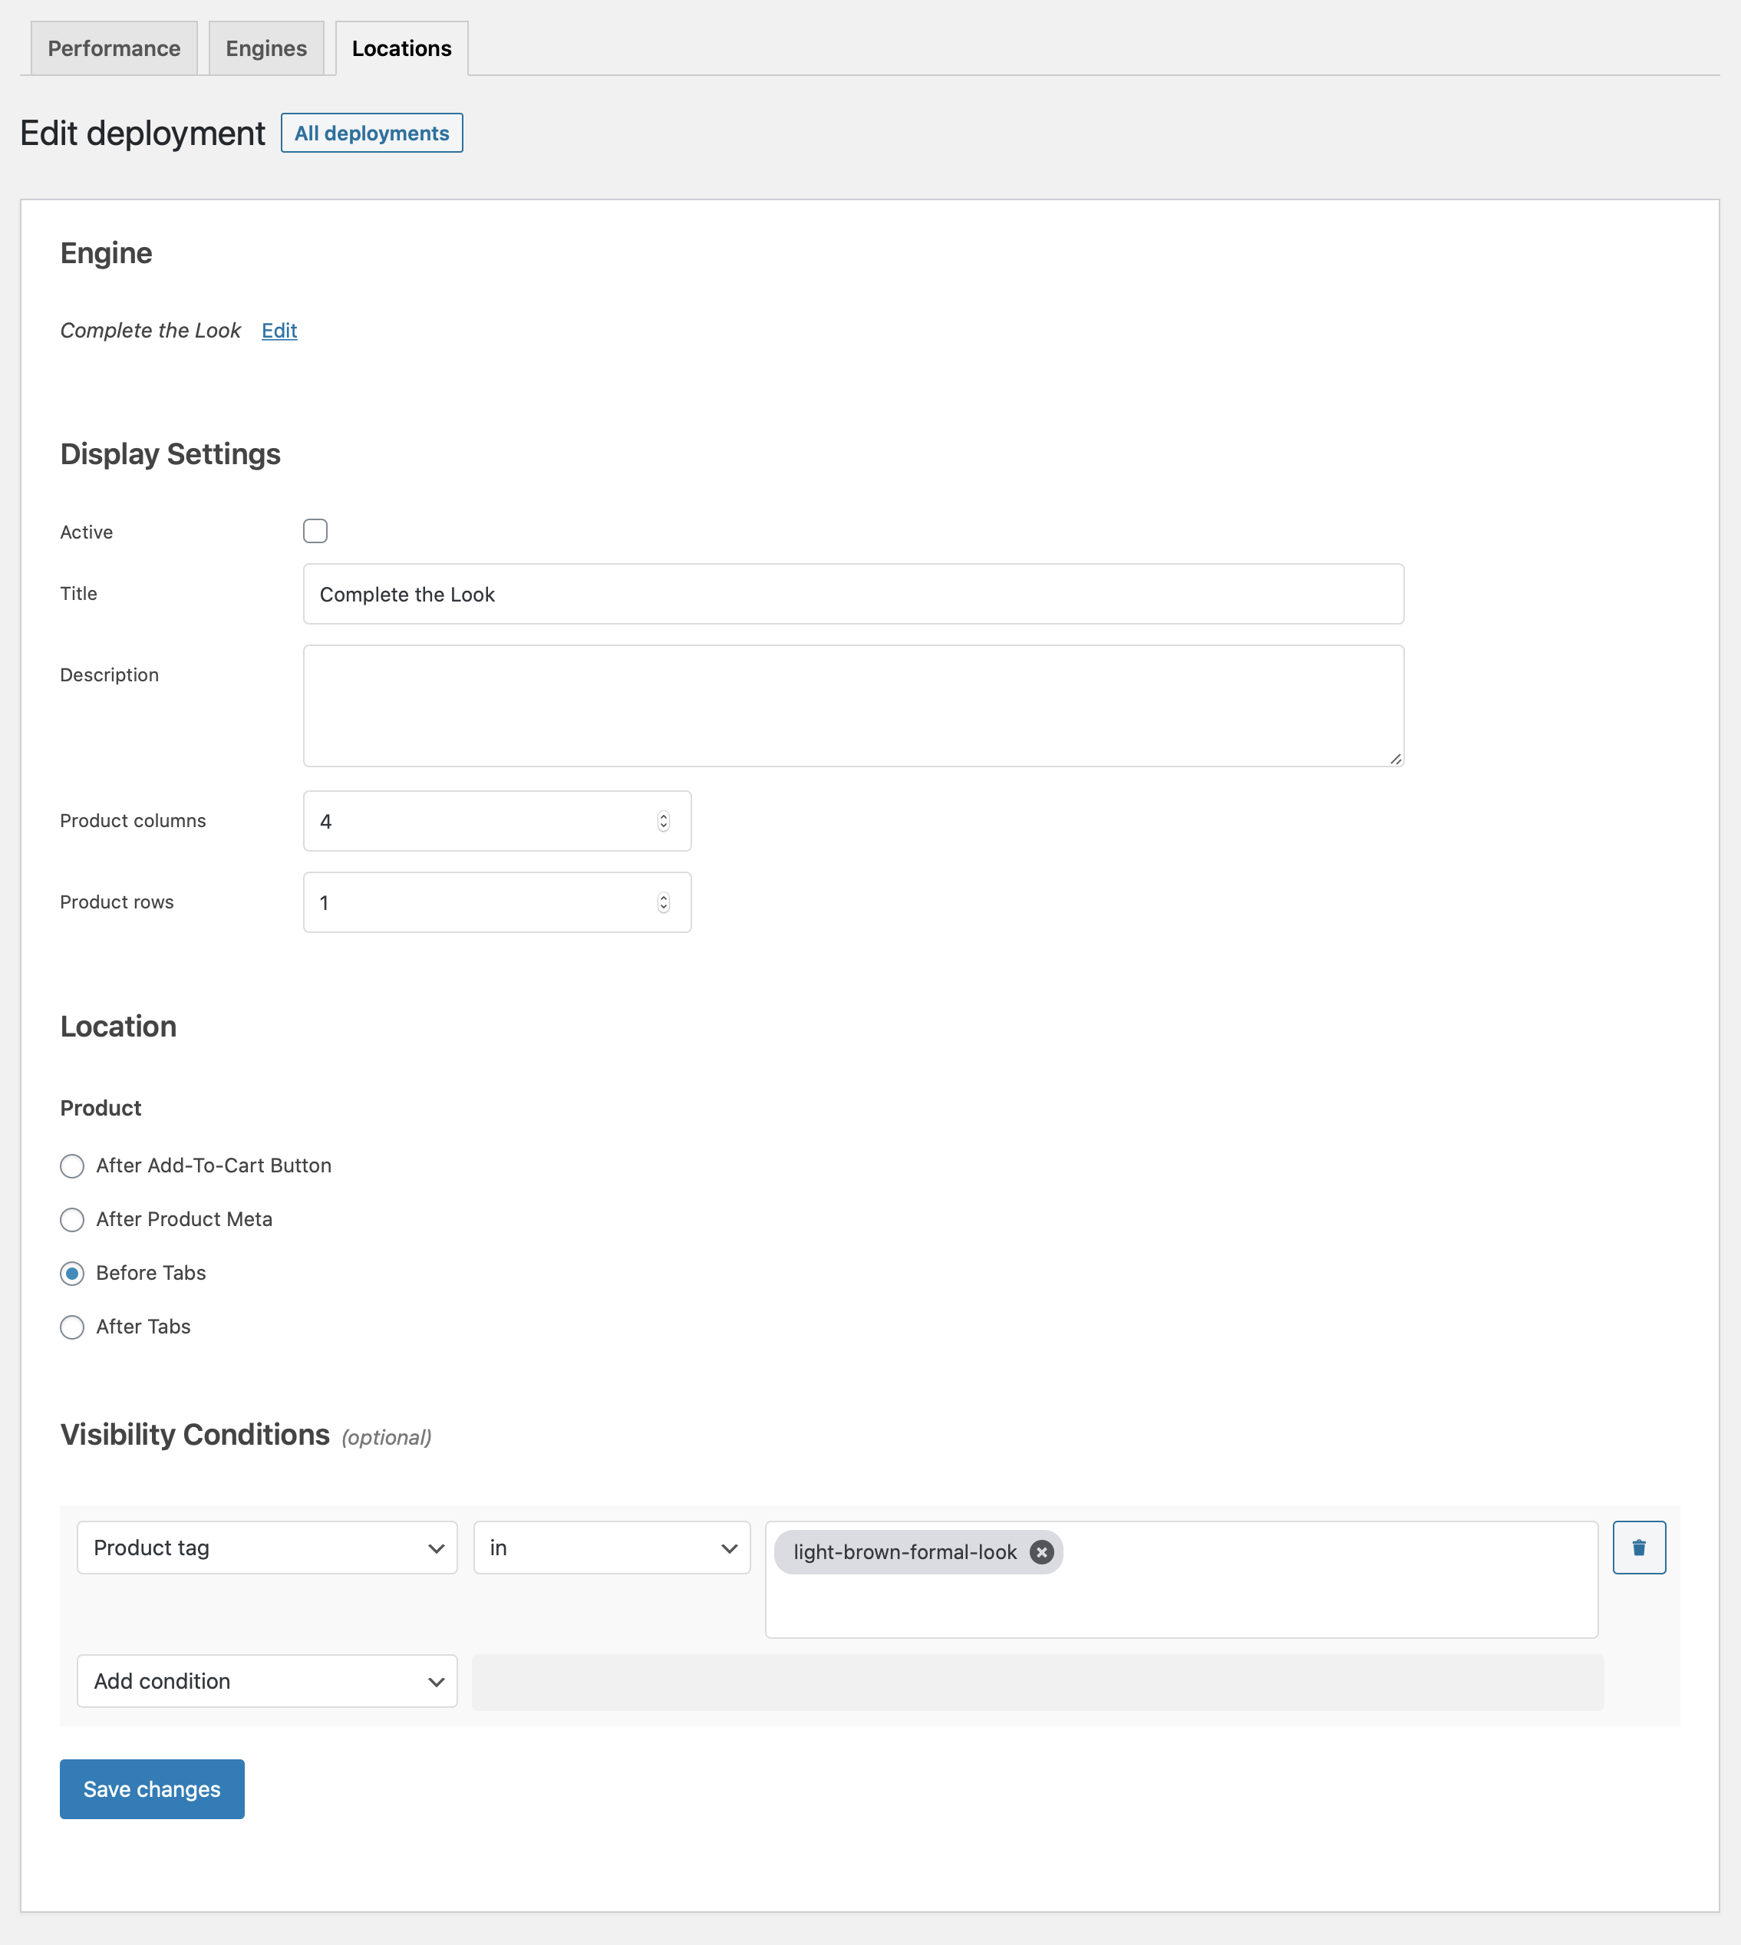Delete the Product tag condition with trash icon
This screenshot has width=1741, height=1945.
click(1639, 1547)
